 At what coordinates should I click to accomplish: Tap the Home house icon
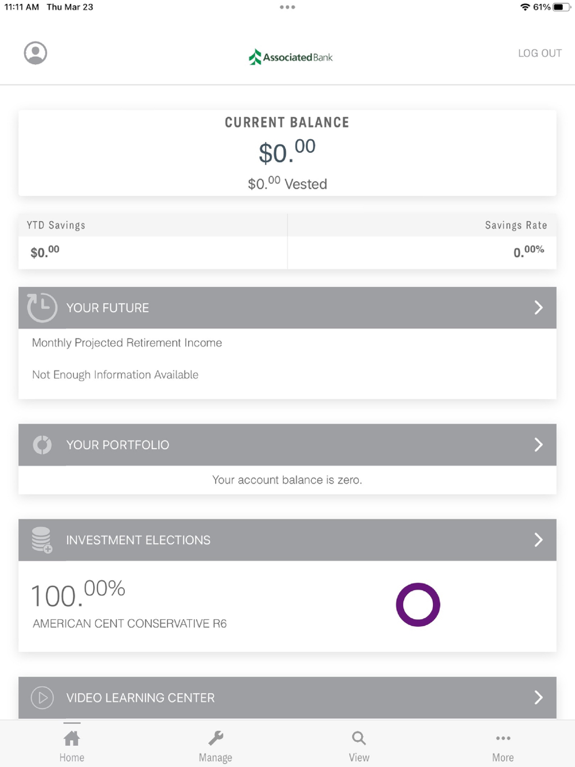[x=72, y=738]
